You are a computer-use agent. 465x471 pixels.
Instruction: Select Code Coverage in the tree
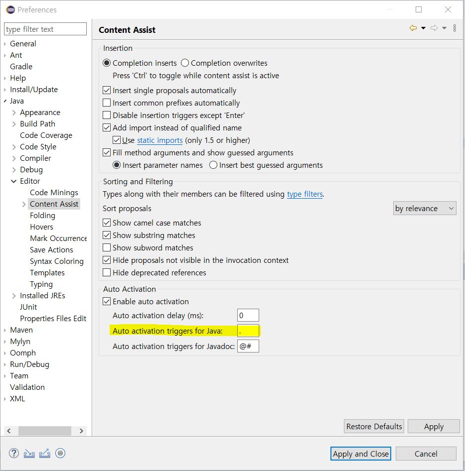[46, 135]
